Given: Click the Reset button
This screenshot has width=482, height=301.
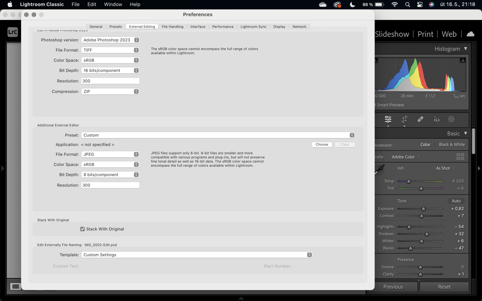Looking at the screenshot, I should [445, 287].
